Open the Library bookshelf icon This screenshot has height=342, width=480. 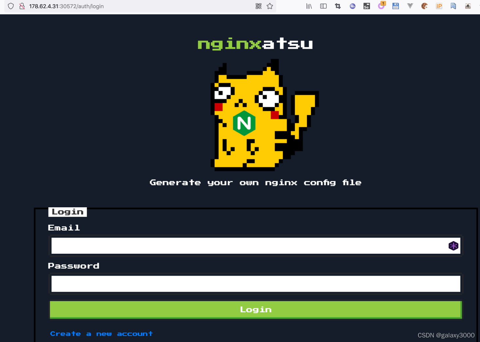[309, 6]
